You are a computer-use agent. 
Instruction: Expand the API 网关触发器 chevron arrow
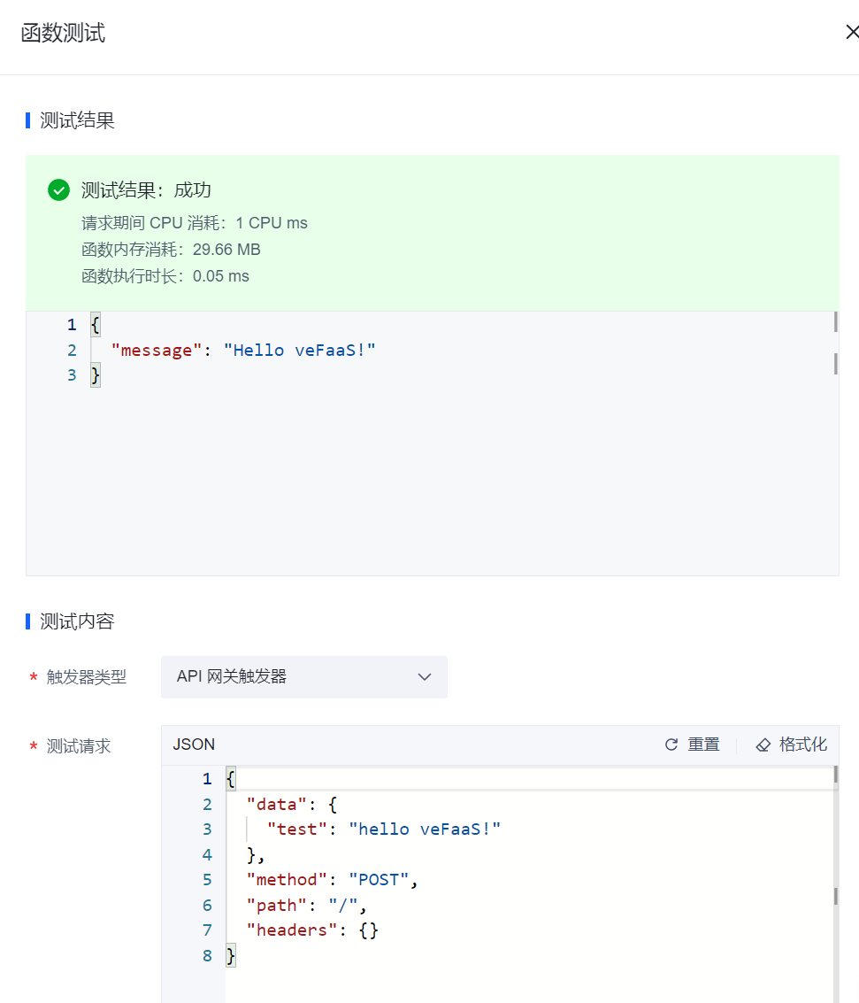click(x=425, y=677)
